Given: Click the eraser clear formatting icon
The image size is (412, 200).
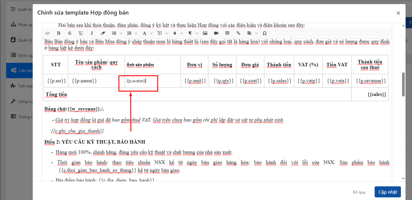Looking at the screenshot, I should click(x=102, y=33).
